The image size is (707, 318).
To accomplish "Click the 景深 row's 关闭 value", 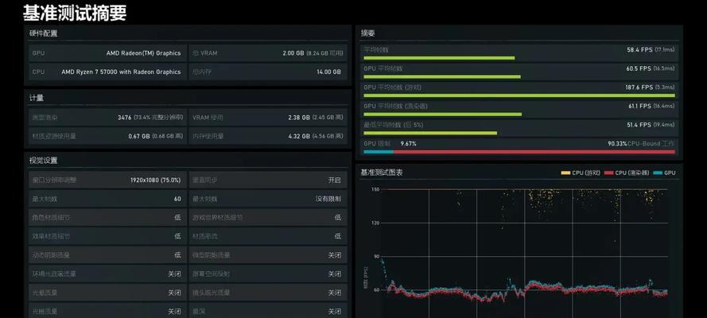I will pyautogui.click(x=335, y=312).
